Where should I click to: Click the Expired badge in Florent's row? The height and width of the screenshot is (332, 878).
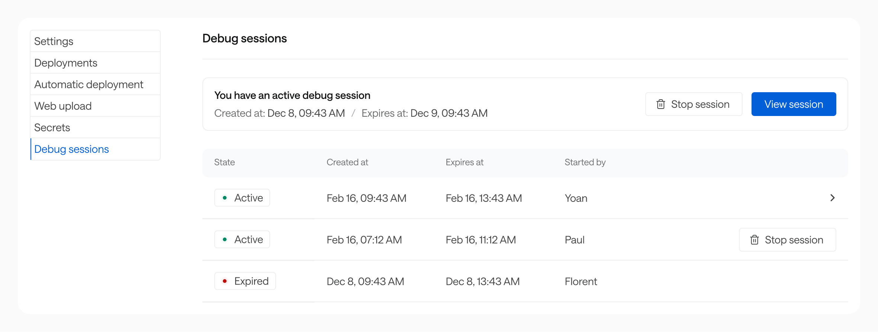(245, 281)
